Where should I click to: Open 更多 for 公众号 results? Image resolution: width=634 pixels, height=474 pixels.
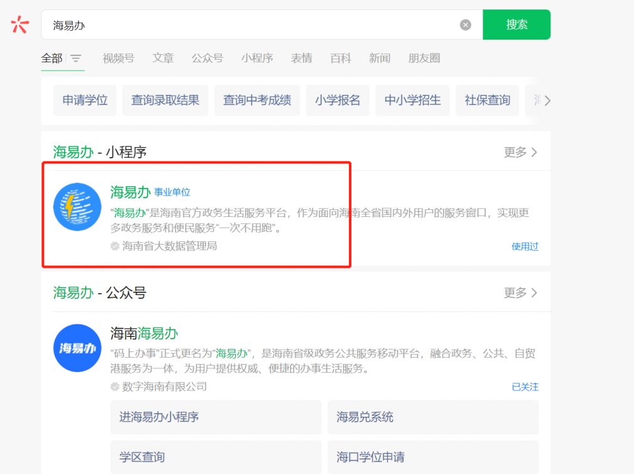pos(520,293)
